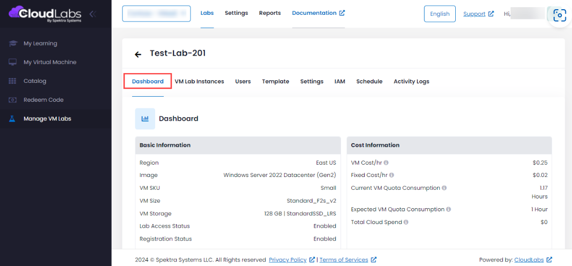This screenshot has height=266, width=572.
Task: Switch to the Template tab
Action: pyautogui.click(x=276, y=81)
